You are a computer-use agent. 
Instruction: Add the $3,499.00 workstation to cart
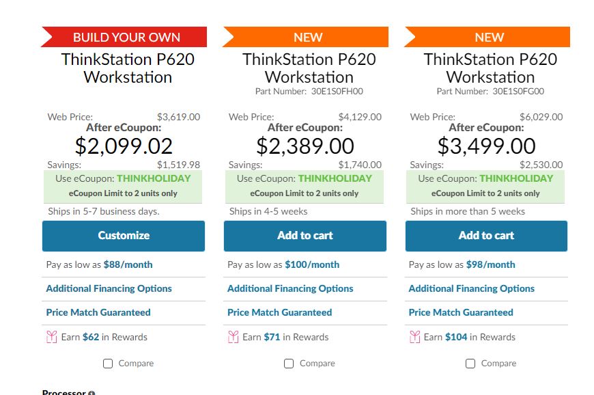point(486,236)
